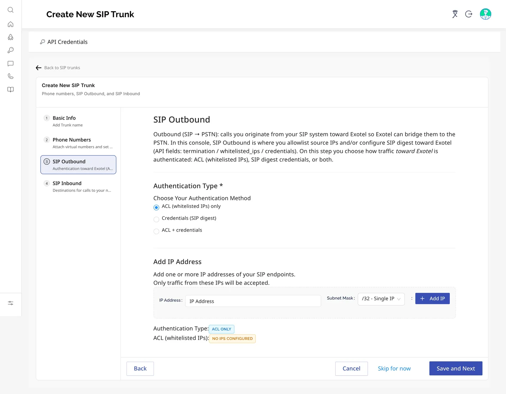The image size is (506, 394).
Task: Click the Back button
Action: point(140,368)
